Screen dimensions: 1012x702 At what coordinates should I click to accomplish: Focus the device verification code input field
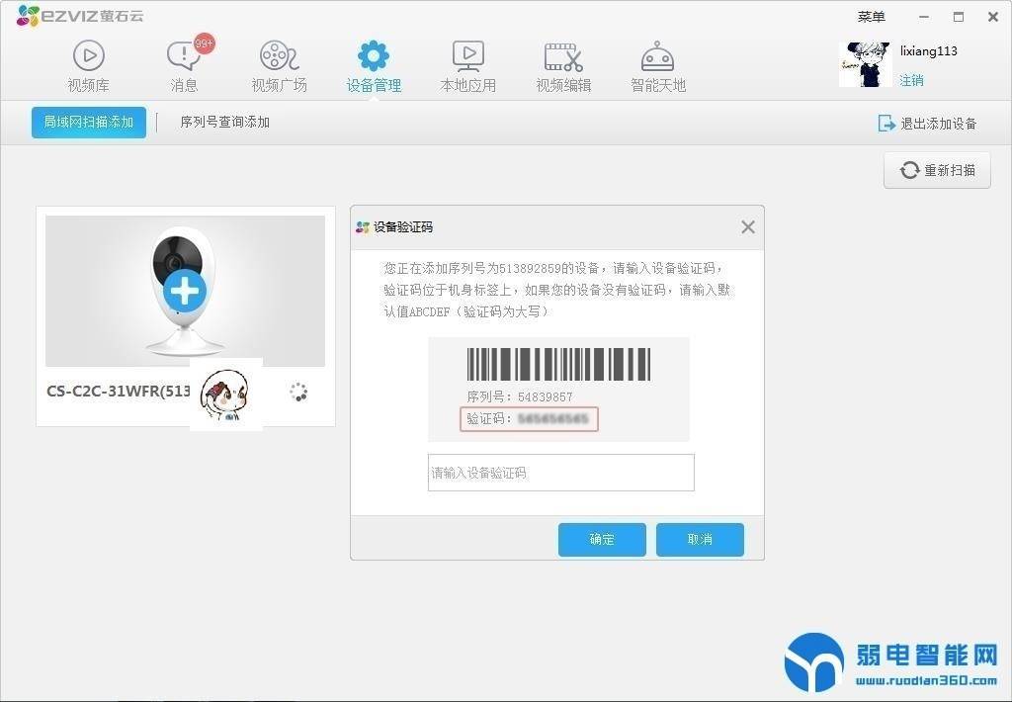point(560,473)
